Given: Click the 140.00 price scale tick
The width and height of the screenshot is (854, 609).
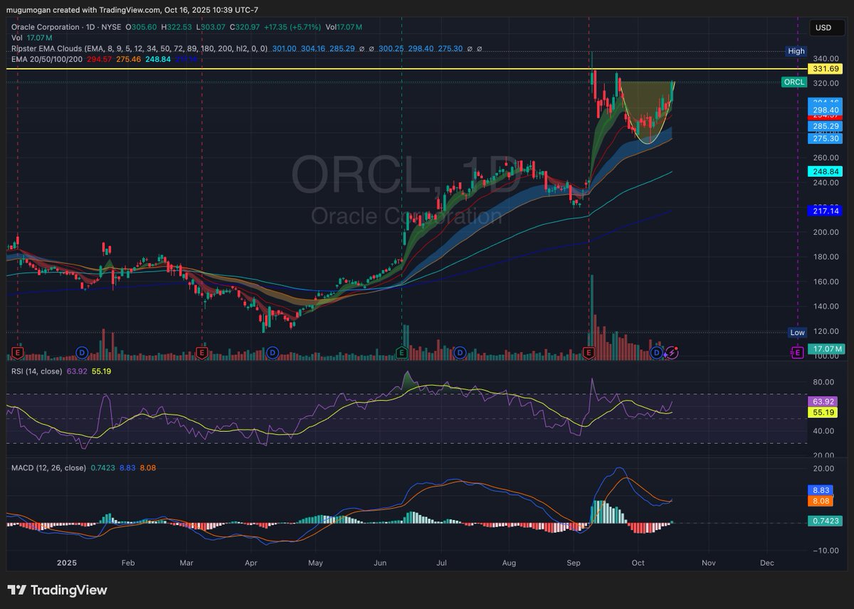Looking at the screenshot, I should coord(826,307).
